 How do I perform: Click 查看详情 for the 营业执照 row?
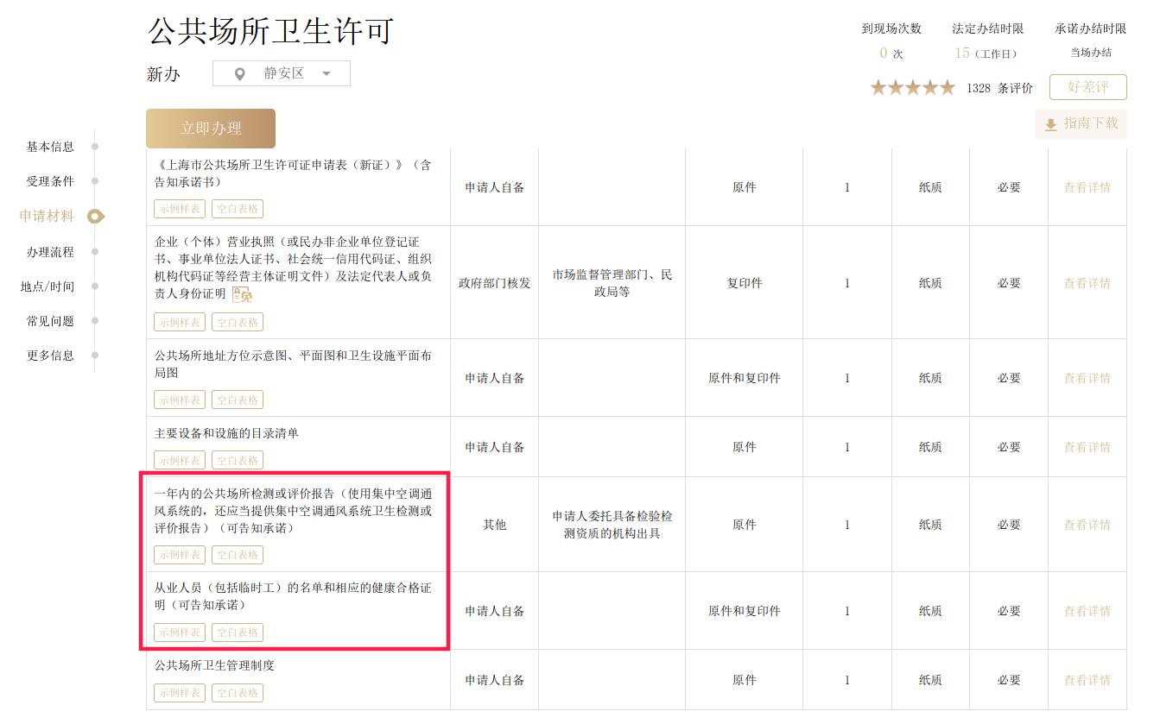click(x=1087, y=283)
